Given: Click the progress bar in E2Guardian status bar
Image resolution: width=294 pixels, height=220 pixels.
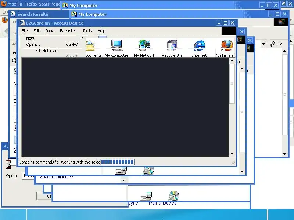Looking at the screenshot, I should (x=117, y=162).
